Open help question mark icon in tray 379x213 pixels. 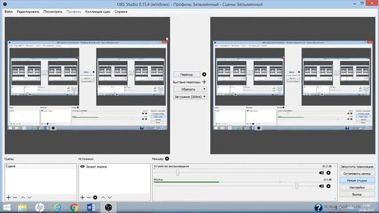(318, 208)
